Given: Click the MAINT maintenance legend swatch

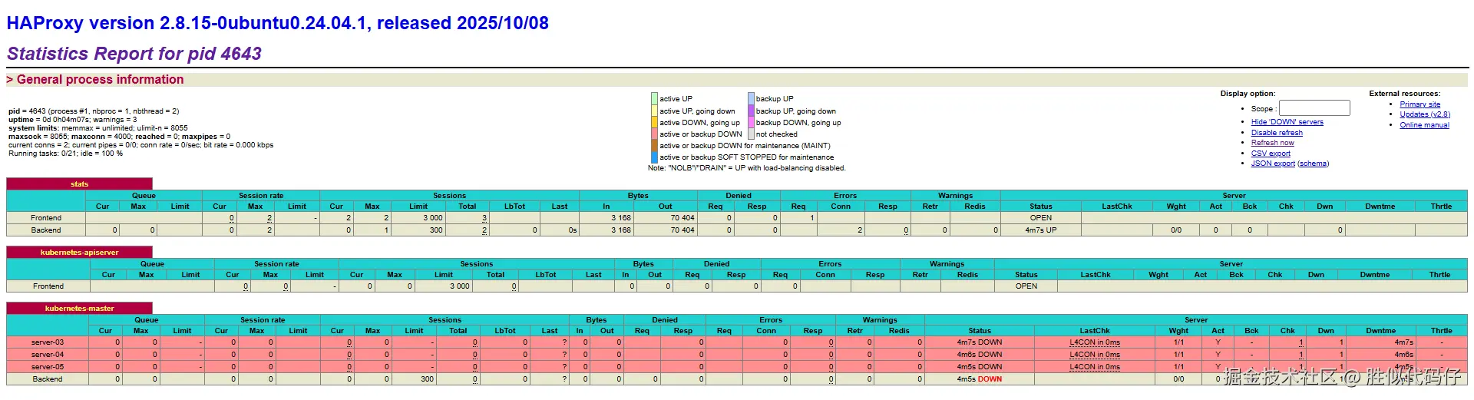Looking at the screenshot, I should tap(654, 145).
